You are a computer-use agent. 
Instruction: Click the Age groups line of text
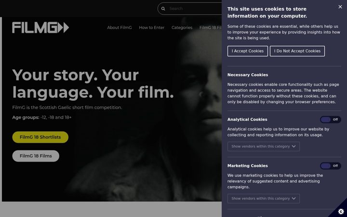coord(42,117)
